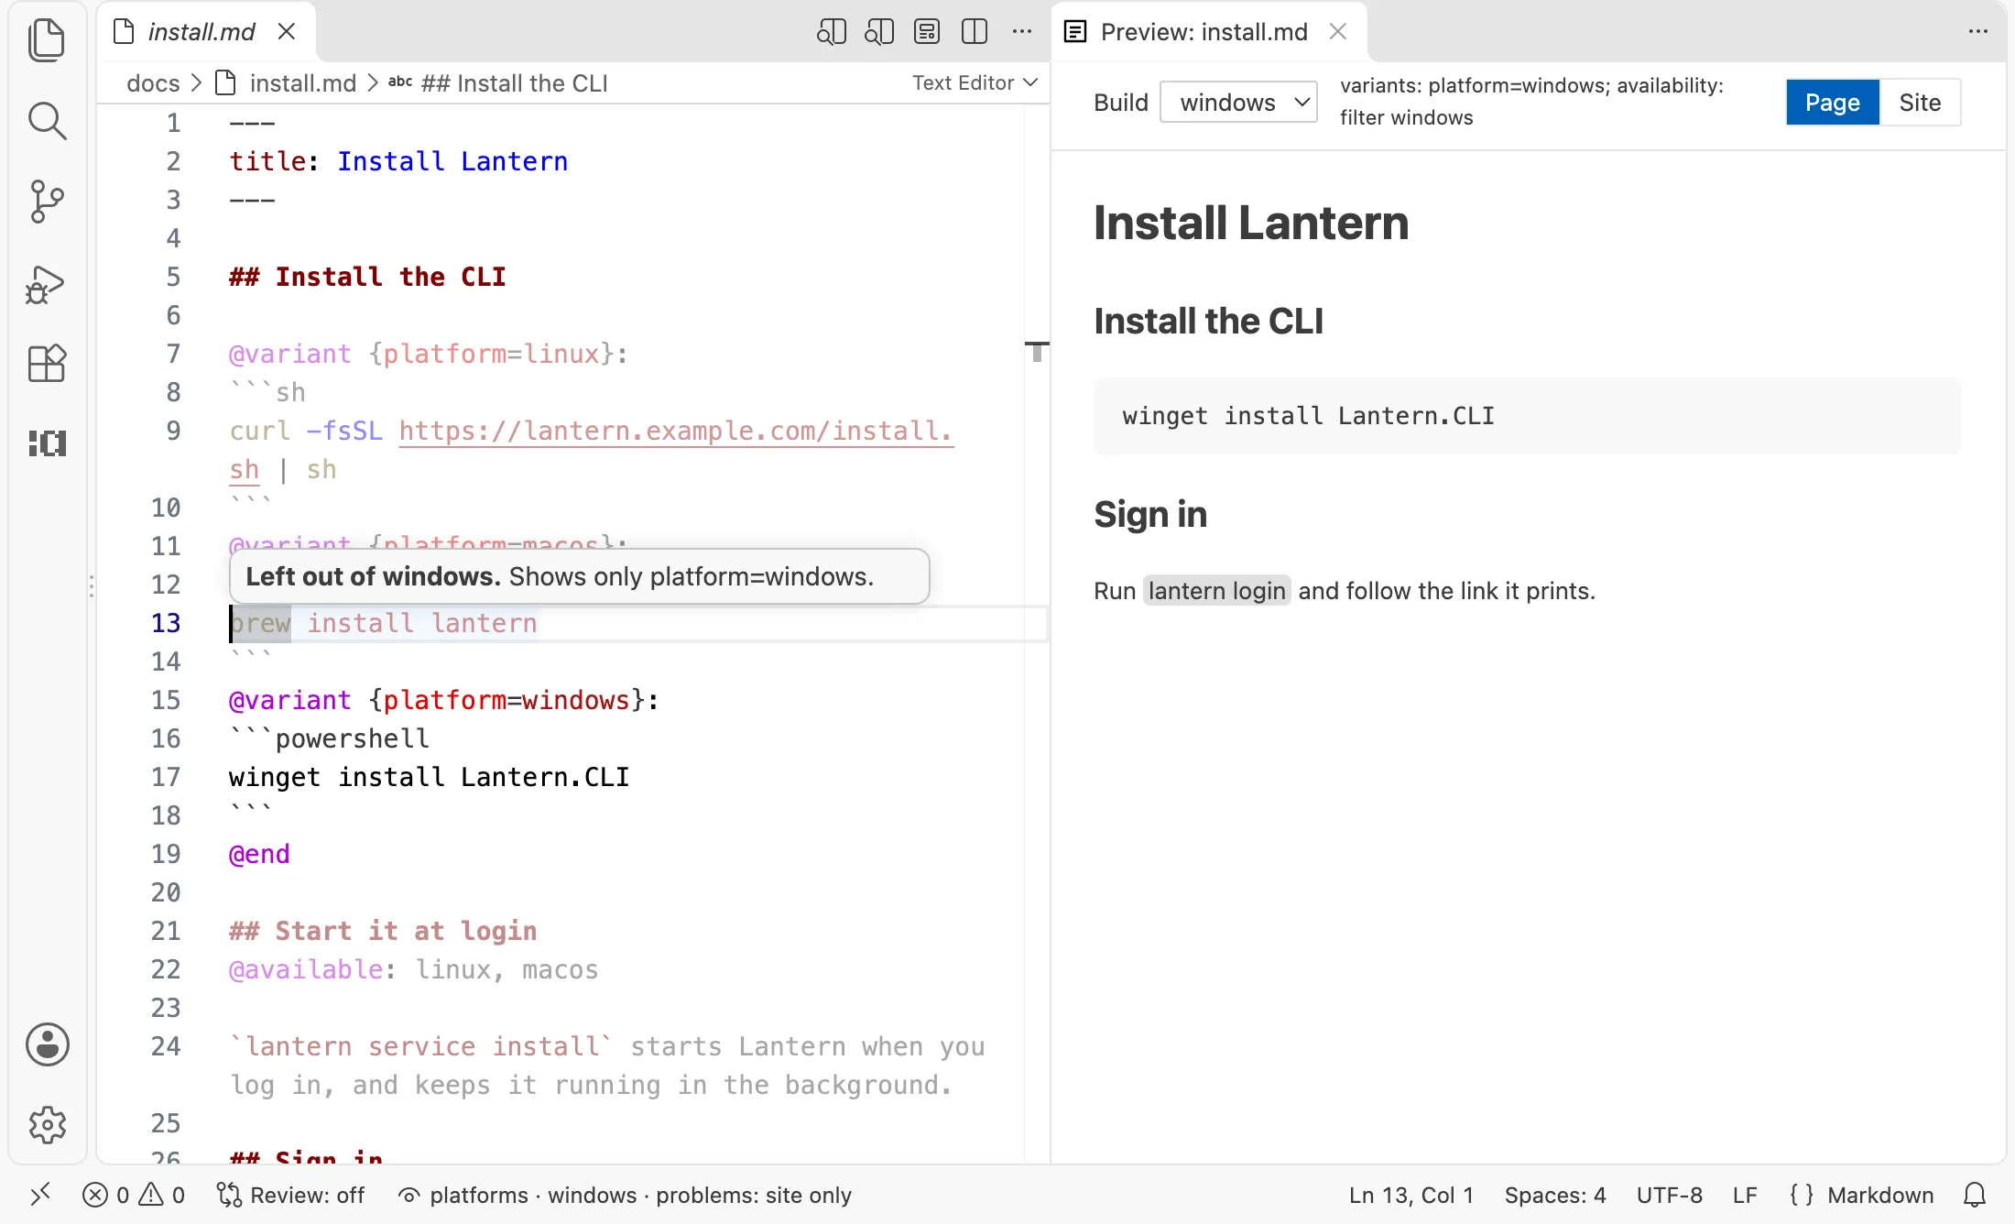Open the Accounts icon

pyautogui.click(x=47, y=1044)
